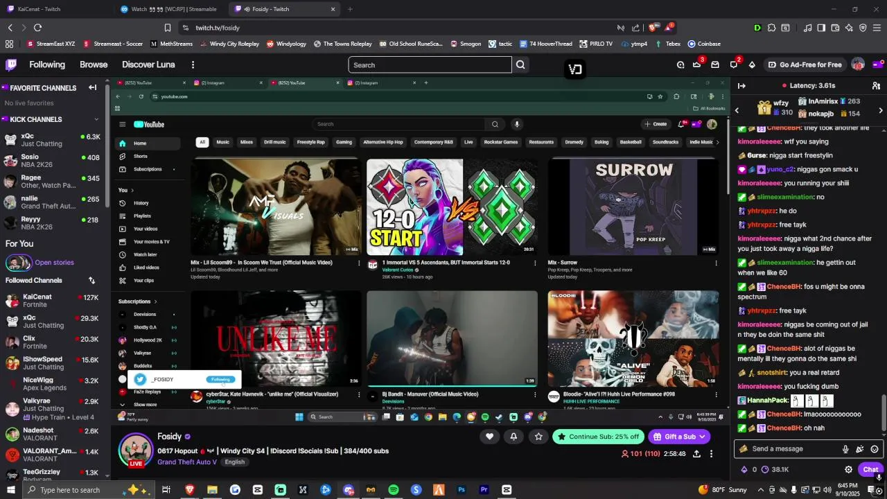Open the Browse nav item
887x499 pixels.
[x=94, y=64]
